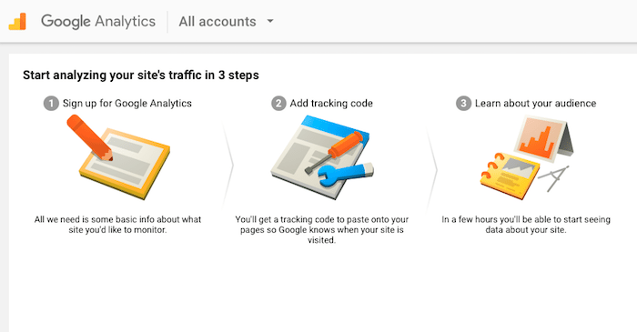Click the orange bar chart card graphic

543,139
